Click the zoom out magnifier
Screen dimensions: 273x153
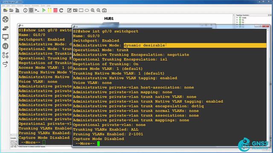tap(99, 10)
